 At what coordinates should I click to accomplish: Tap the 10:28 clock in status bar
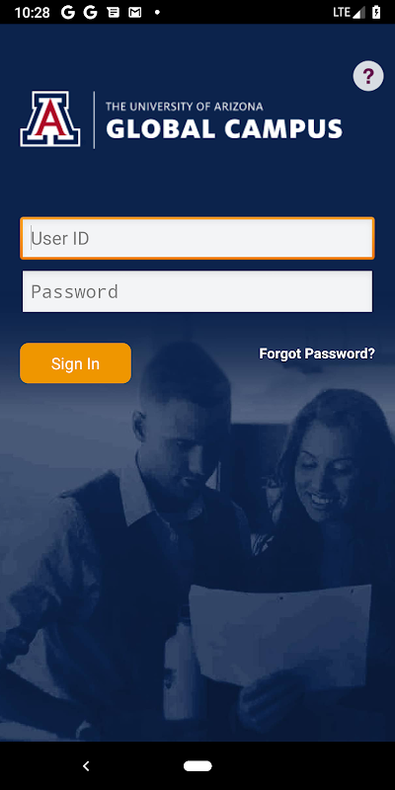[33, 13]
